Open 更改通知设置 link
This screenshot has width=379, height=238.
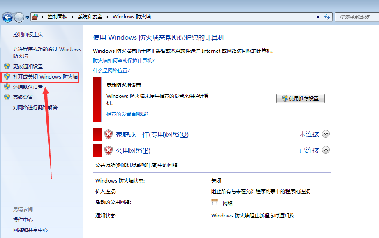click(x=28, y=66)
